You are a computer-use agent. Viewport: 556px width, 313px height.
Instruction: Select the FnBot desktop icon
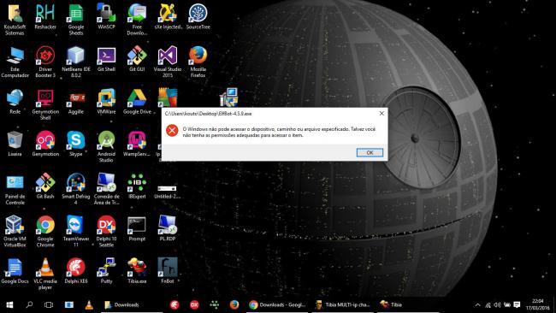(x=168, y=271)
